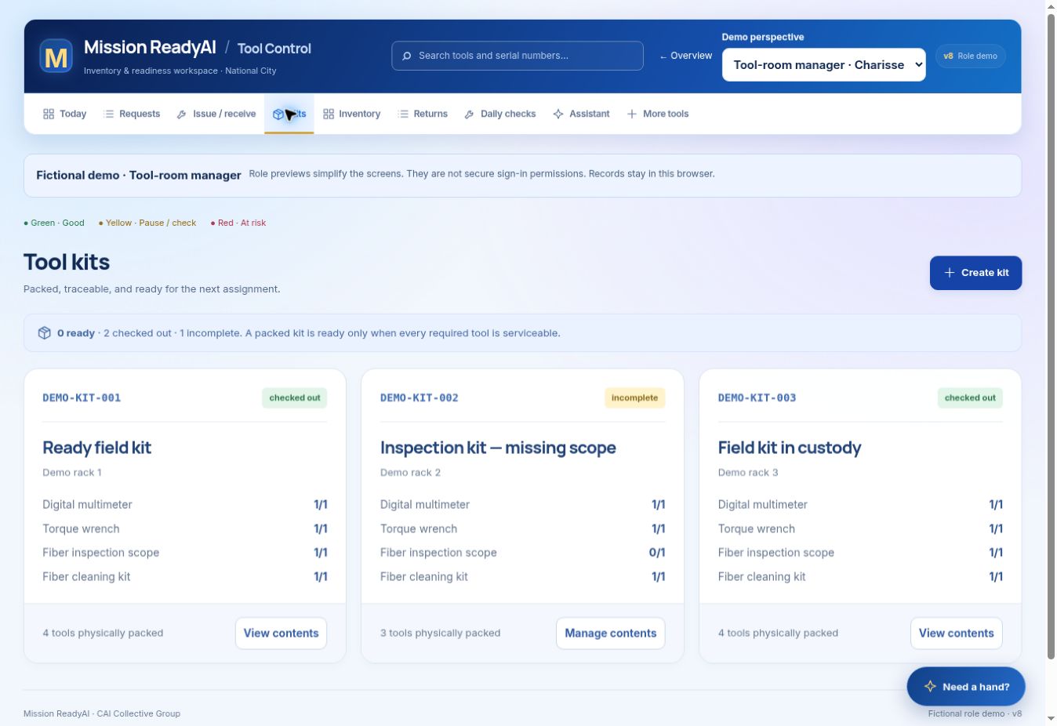
Task: Click the Assistant sparkle icon
Action: click(x=558, y=114)
